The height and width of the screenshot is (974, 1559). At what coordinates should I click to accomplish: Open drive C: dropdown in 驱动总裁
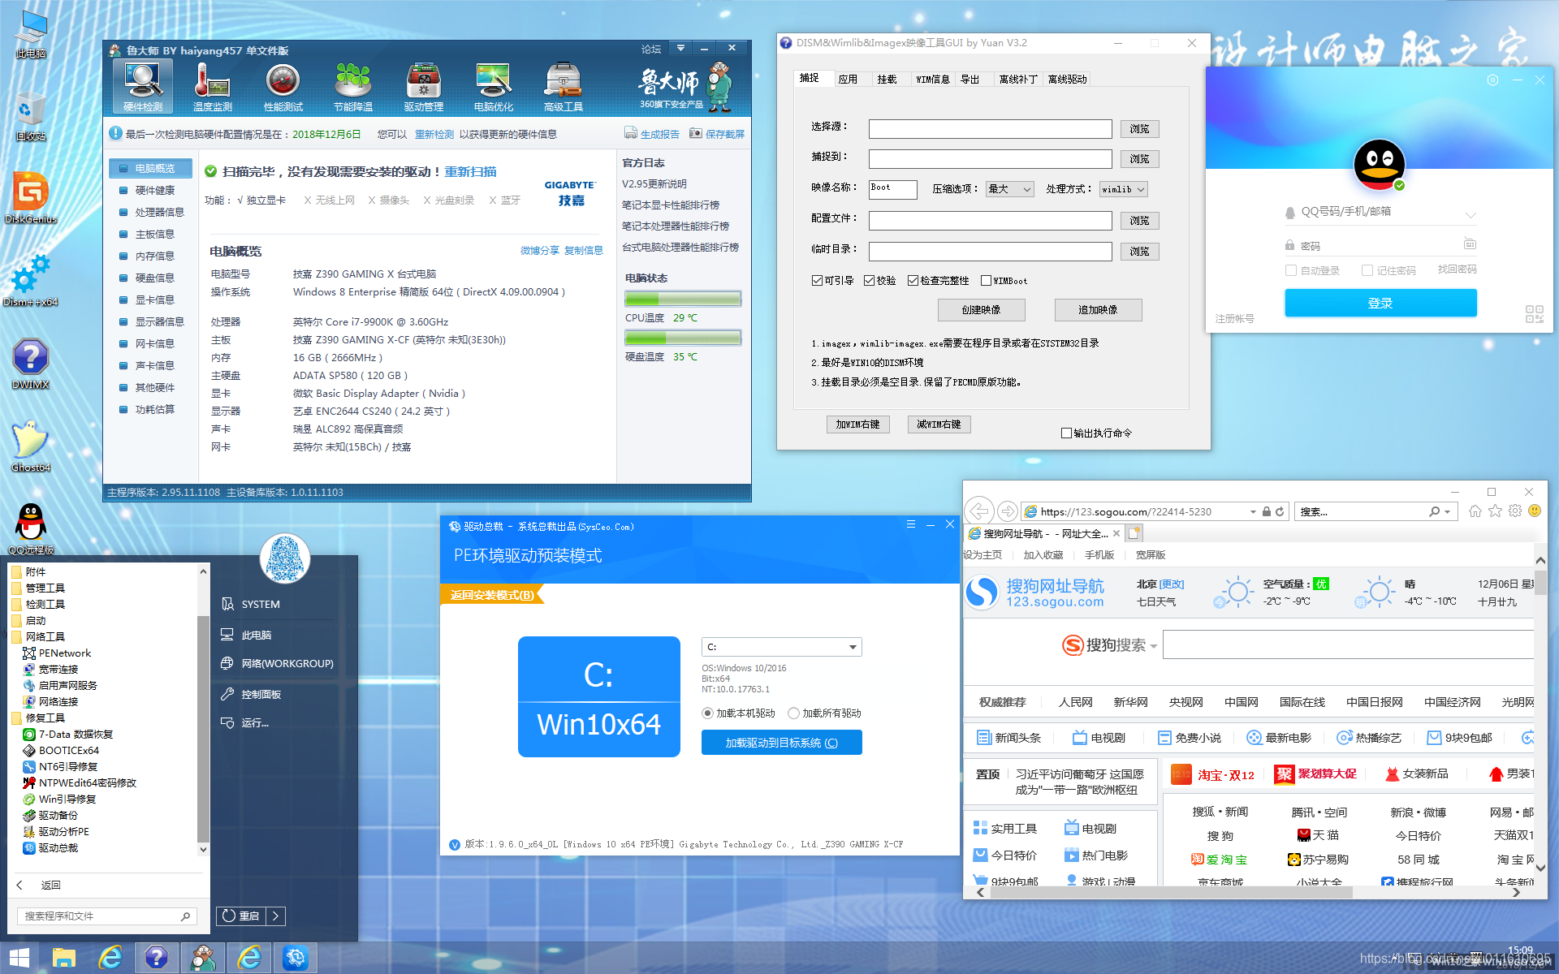781,647
